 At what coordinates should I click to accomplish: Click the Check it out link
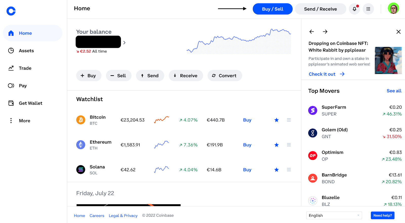327,74
